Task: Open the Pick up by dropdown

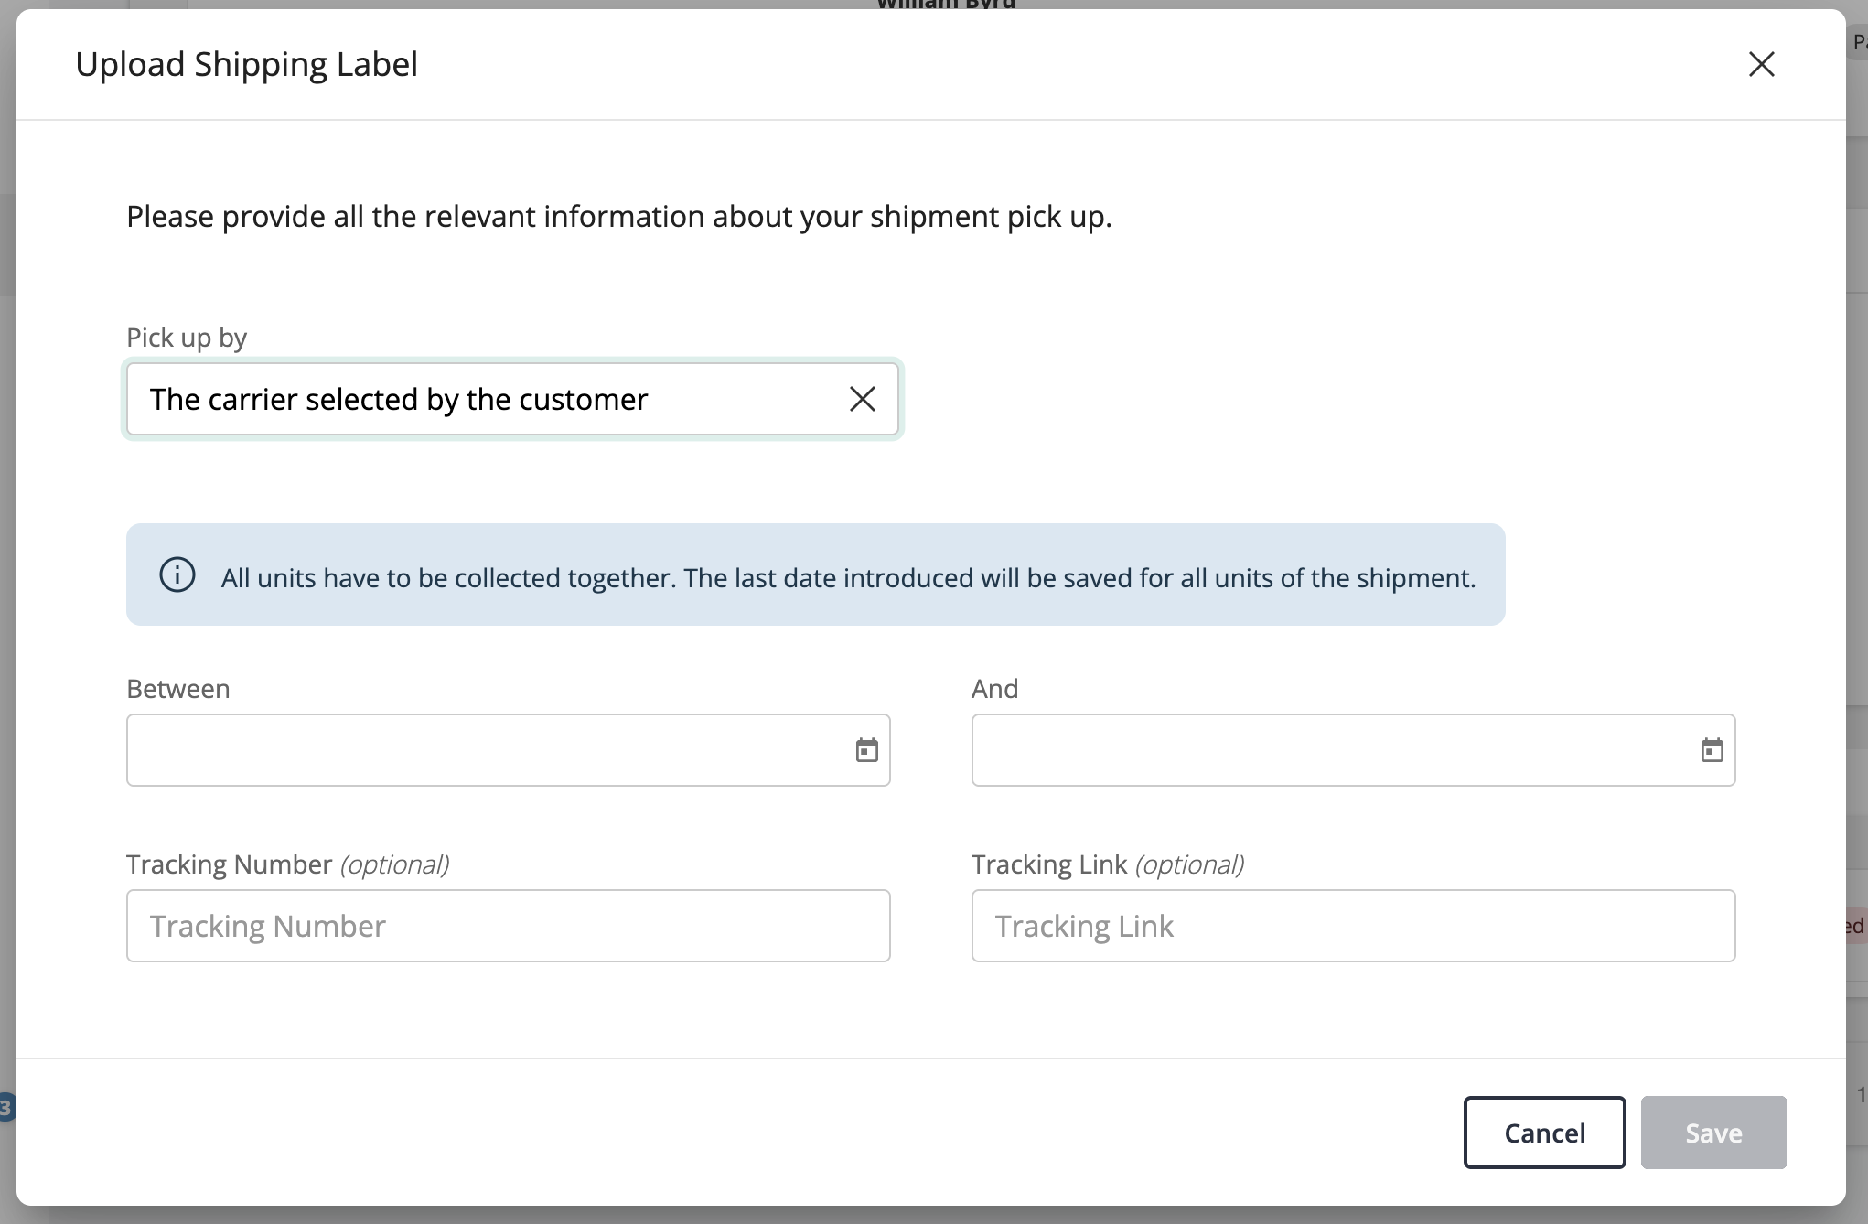Action: click(485, 399)
